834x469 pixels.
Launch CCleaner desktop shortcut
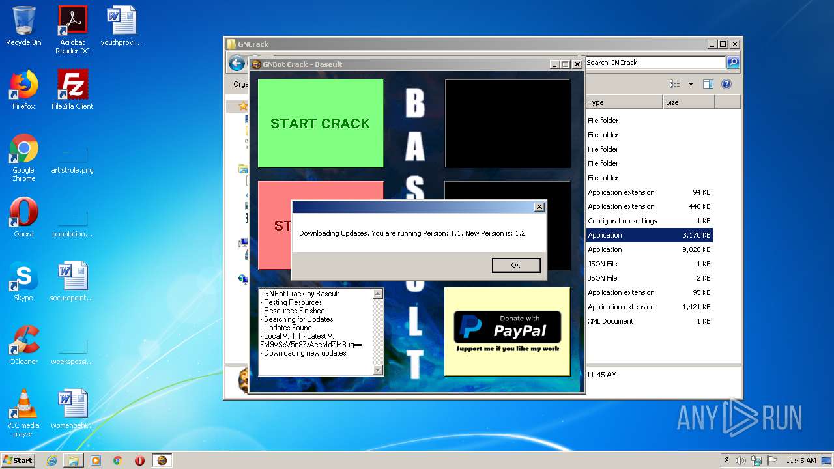click(23, 345)
